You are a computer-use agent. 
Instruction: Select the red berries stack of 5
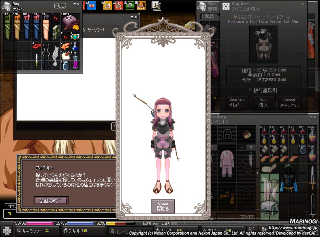pyautogui.click(x=65, y=36)
